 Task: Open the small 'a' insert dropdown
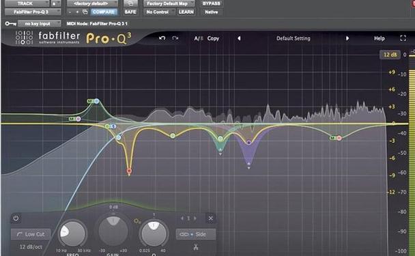click(55, 3)
